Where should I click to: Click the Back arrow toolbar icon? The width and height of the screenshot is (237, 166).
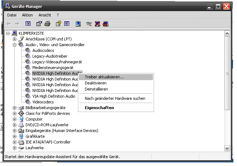[x=9, y=24]
